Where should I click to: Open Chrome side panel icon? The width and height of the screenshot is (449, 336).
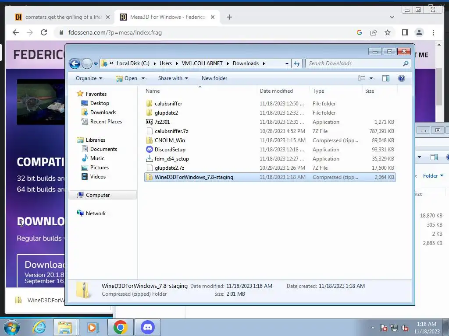point(405,32)
